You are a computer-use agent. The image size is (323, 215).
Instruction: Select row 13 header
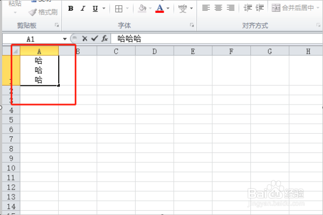pos(11,197)
